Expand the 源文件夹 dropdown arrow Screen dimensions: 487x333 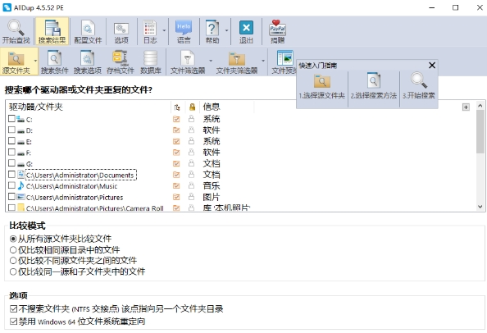35,62
